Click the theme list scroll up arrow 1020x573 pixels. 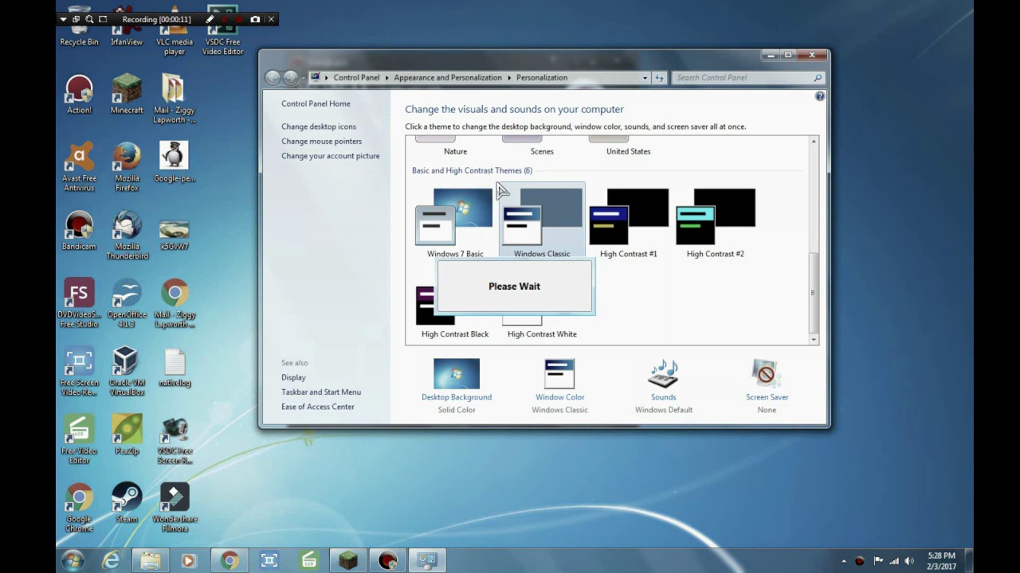[x=814, y=142]
